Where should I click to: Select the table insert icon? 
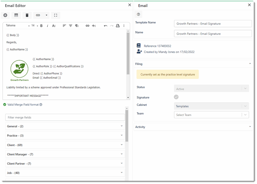pos(16,15)
